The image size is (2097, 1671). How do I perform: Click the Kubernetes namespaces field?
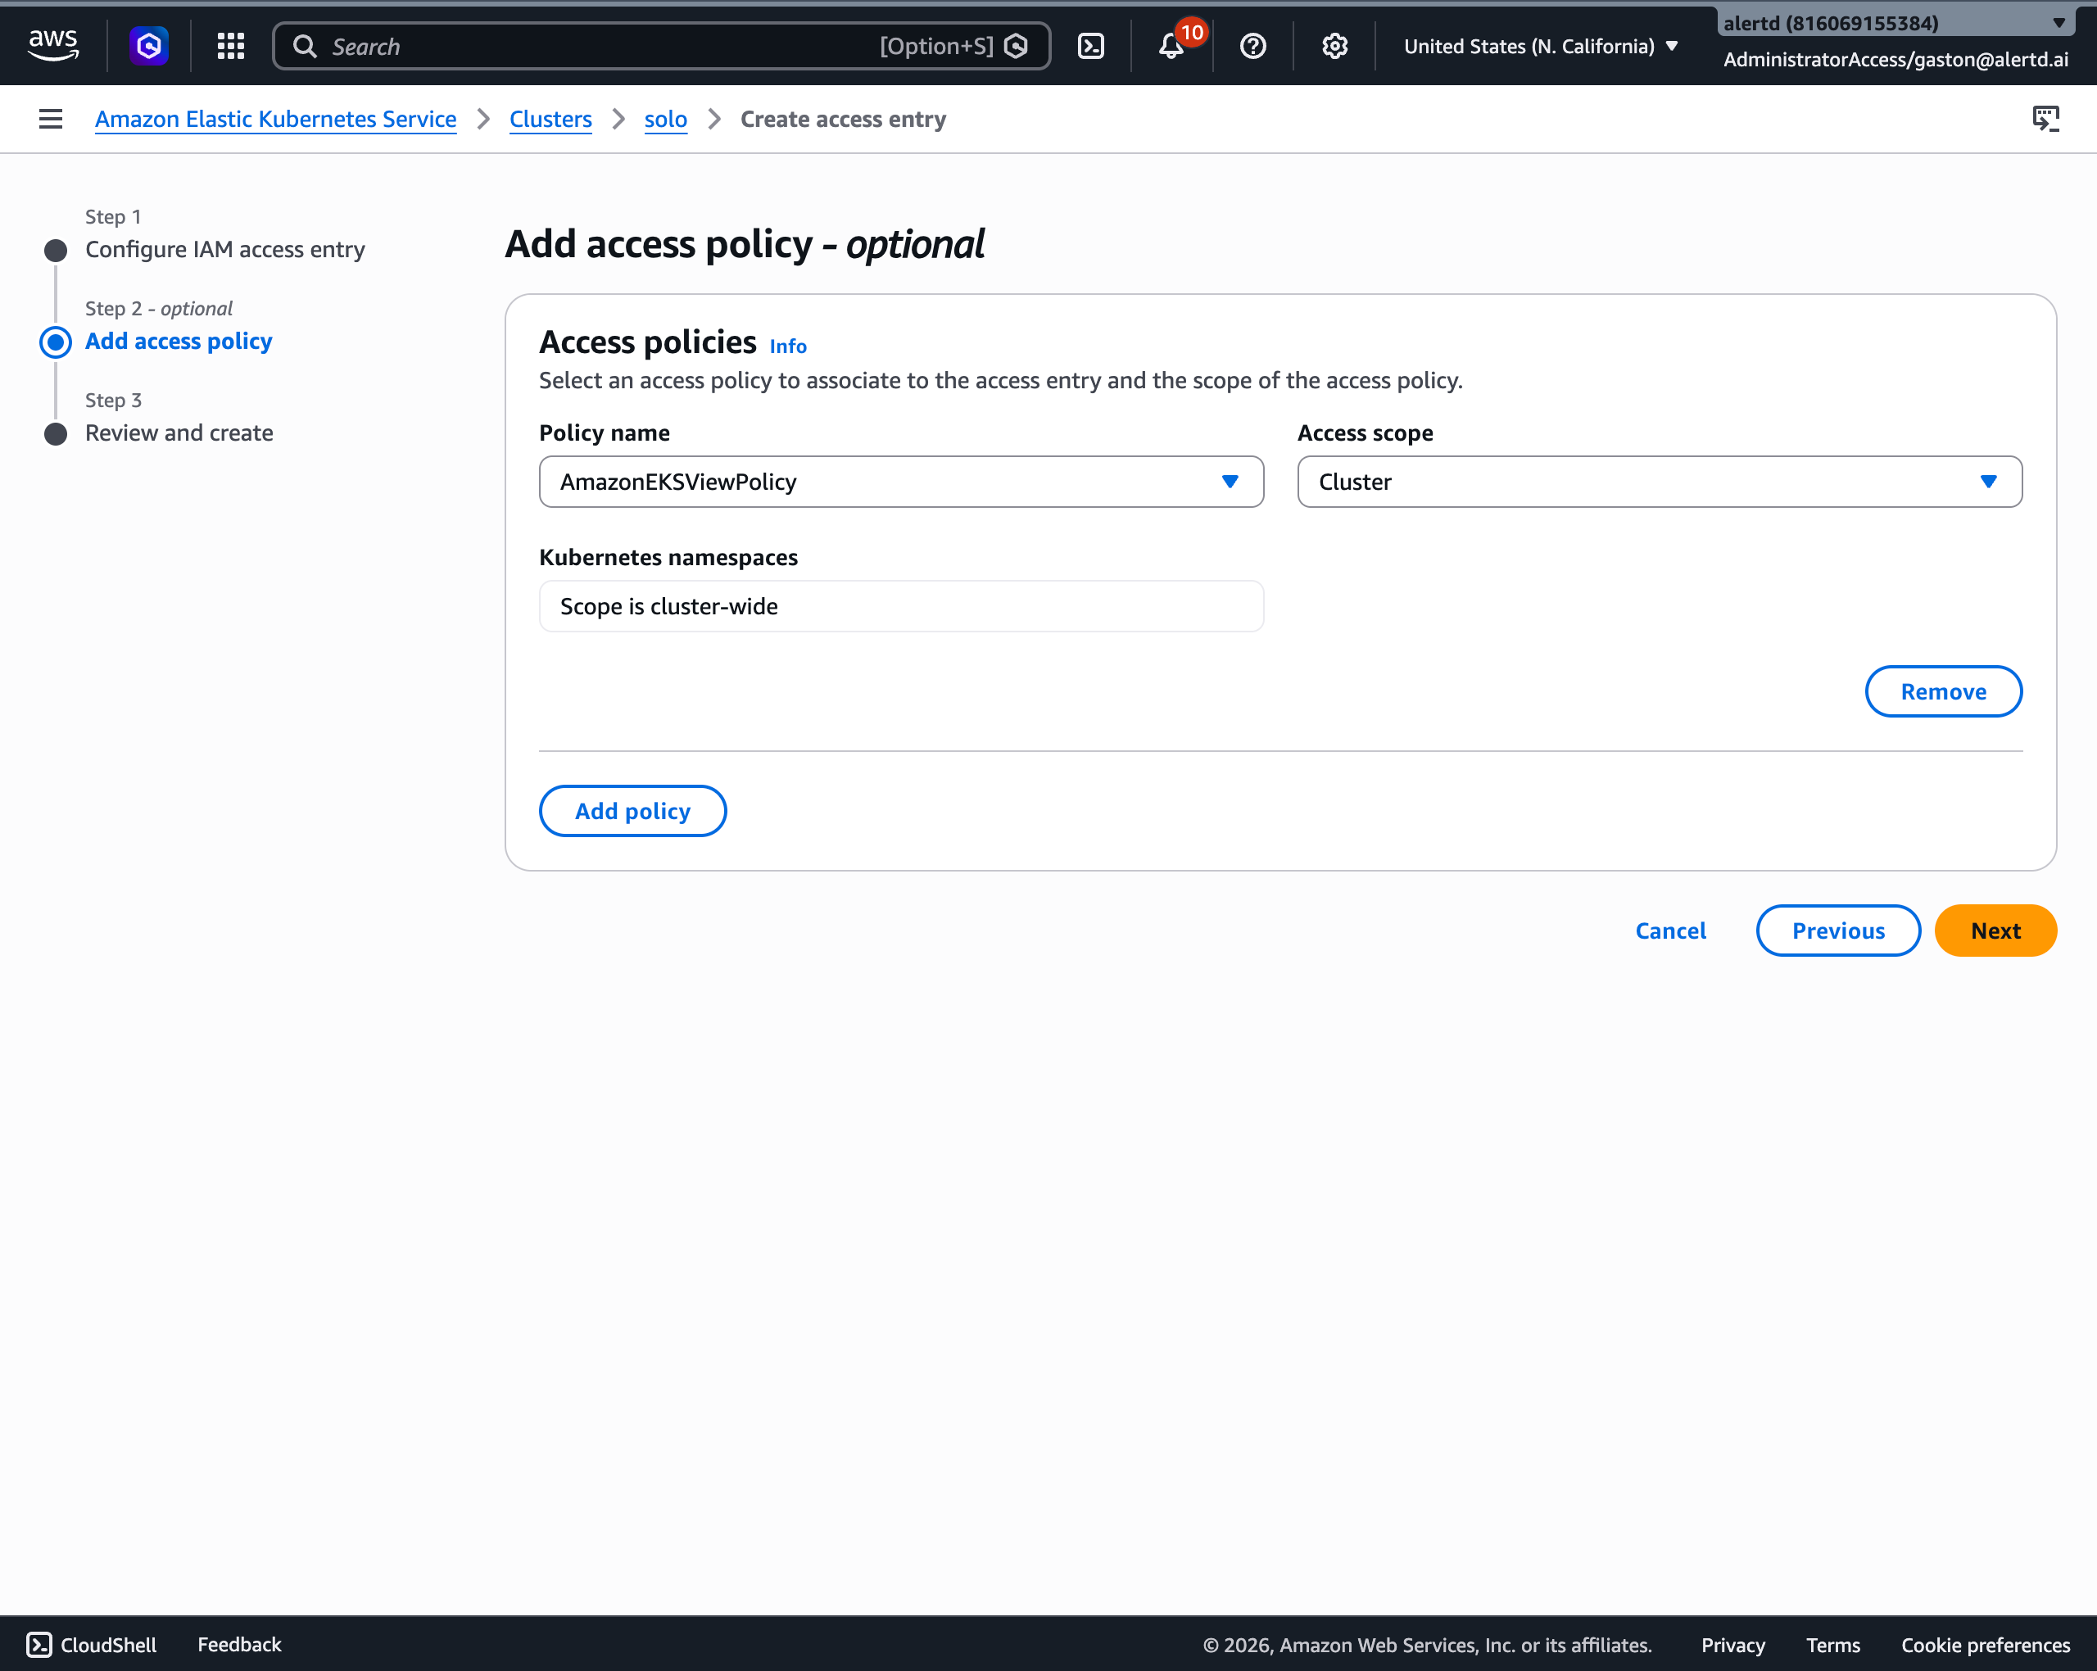pos(901,606)
